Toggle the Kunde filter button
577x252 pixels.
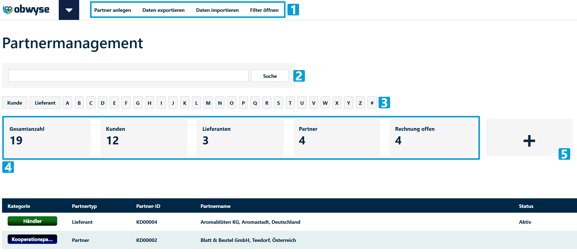pos(15,103)
